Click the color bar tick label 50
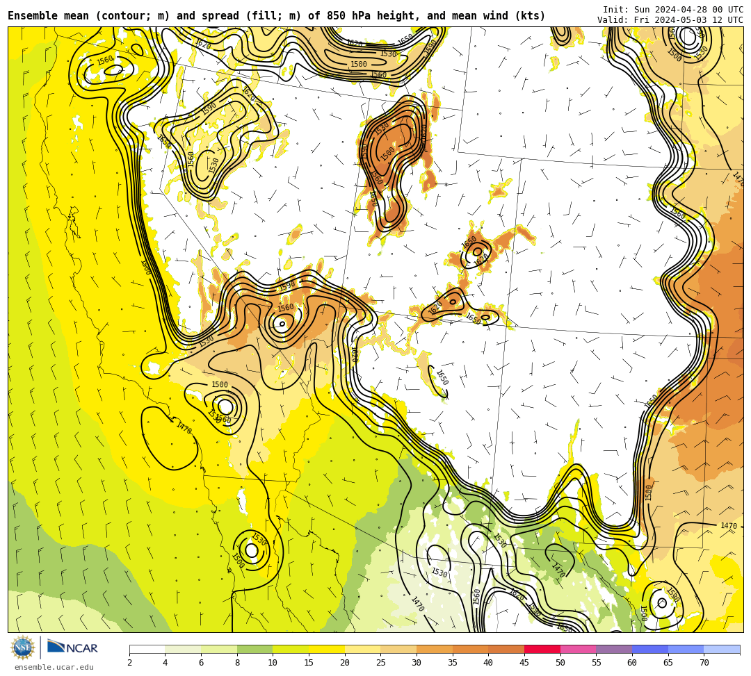Viewport: 751px width, 676px height. [560, 663]
